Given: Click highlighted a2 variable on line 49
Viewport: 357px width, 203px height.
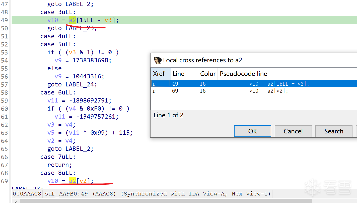Looking at the screenshot, I should [x=73, y=20].
